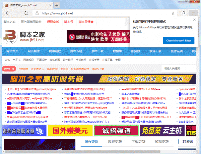
Task: Switch to the 下载更新 tab
Action: tap(138, 142)
